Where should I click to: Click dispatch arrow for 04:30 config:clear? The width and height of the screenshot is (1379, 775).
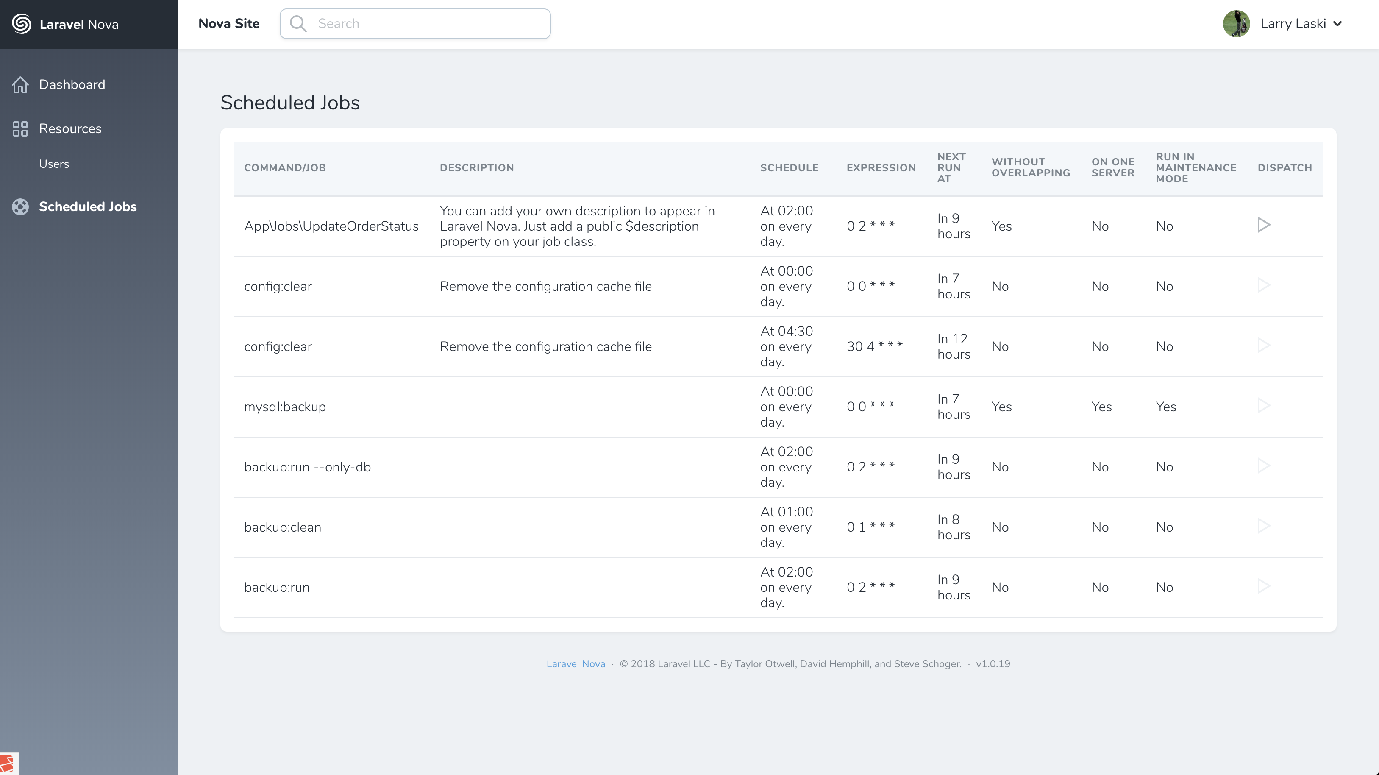(1263, 346)
